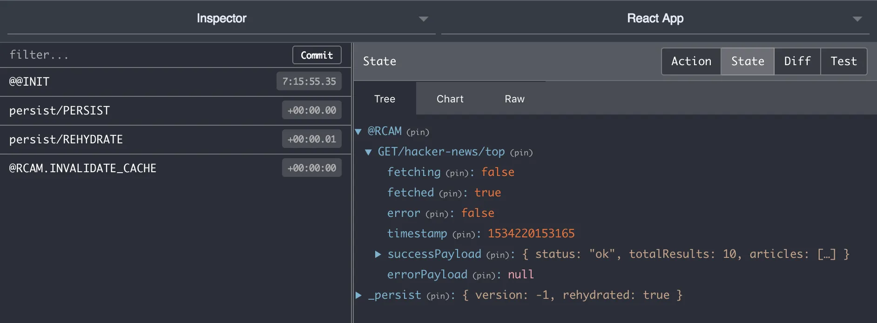Select the @@INIT action row

click(175, 82)
